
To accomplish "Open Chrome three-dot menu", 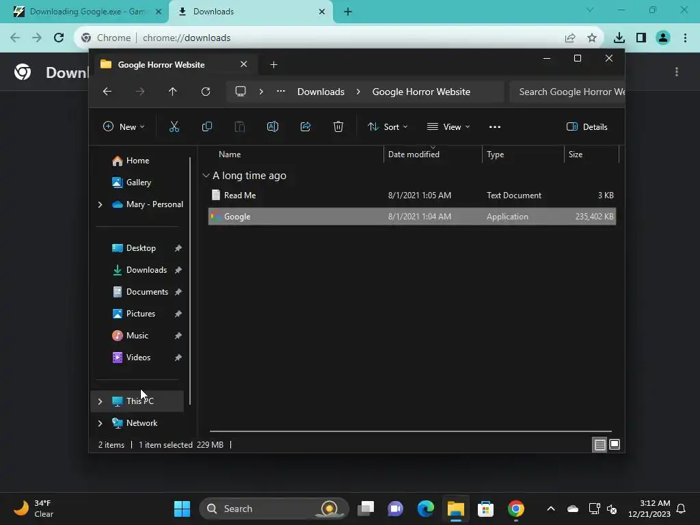I will click(685, 38).
